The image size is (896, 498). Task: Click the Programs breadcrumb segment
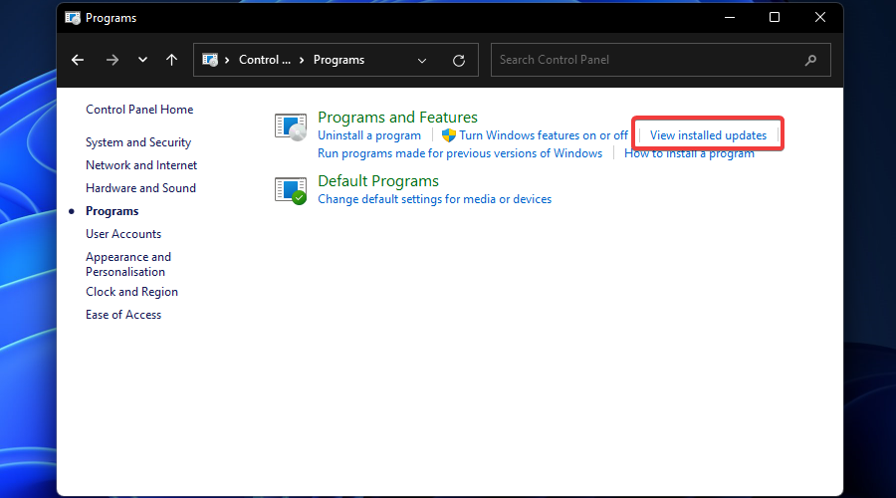(338, 60)
